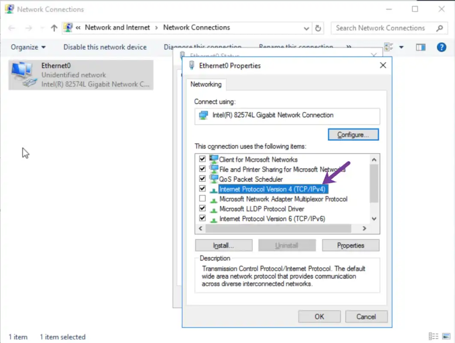Screen dimensions: 455x343
Task: Switch to large icons view in status bar
Action: (446, 336)
